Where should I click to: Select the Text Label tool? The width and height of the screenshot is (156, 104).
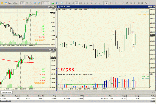139,3
